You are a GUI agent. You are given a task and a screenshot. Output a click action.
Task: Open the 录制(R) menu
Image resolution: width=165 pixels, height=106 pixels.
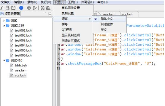tap(32, 2)
